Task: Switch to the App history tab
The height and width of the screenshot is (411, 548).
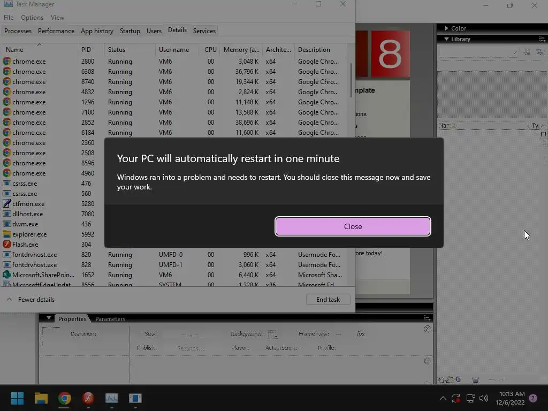Action: pos(97,31)
